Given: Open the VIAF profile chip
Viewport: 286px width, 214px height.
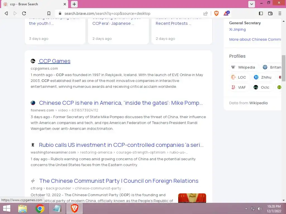Looking at the screenshot, I should [x=239, y=87].
